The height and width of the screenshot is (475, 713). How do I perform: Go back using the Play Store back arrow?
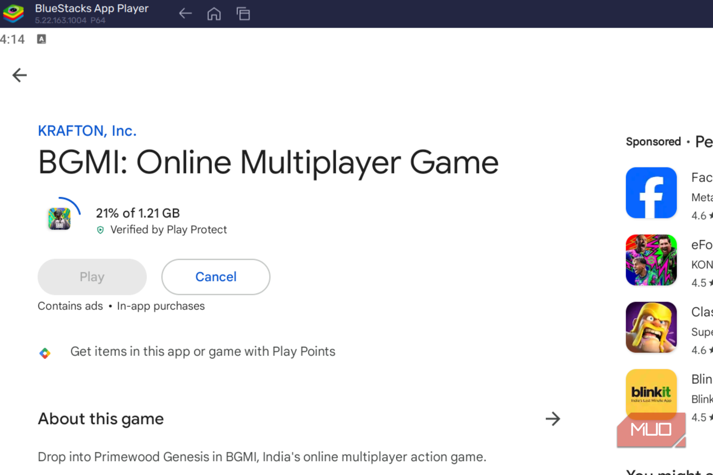coord(19,75)
